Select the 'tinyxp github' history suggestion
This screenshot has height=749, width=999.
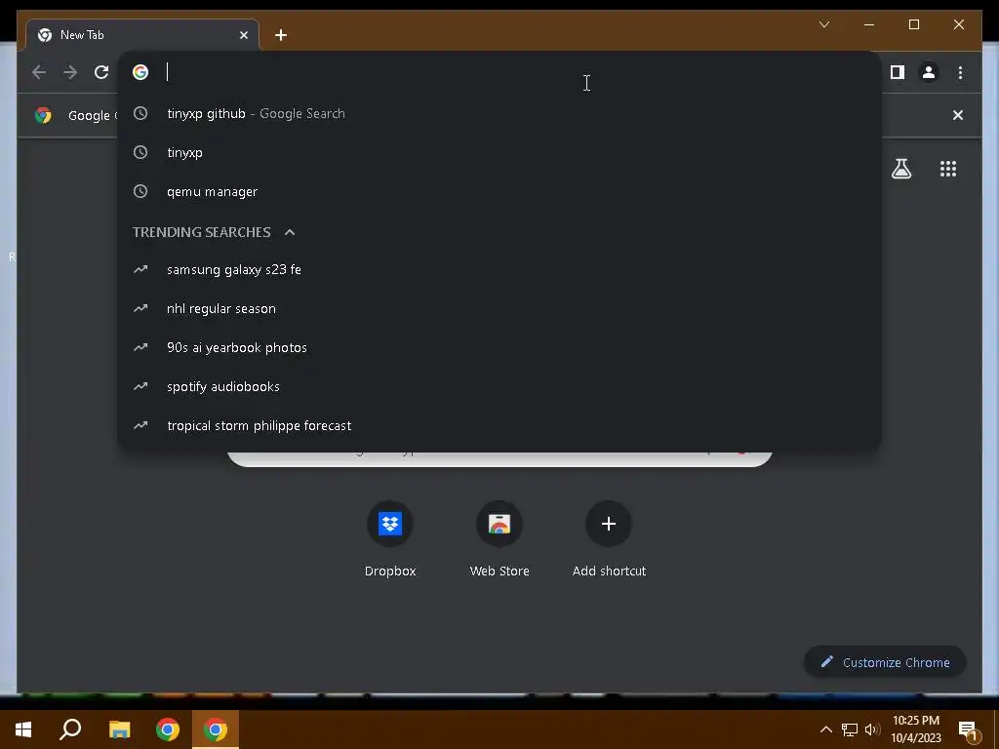tap(499, 113)
